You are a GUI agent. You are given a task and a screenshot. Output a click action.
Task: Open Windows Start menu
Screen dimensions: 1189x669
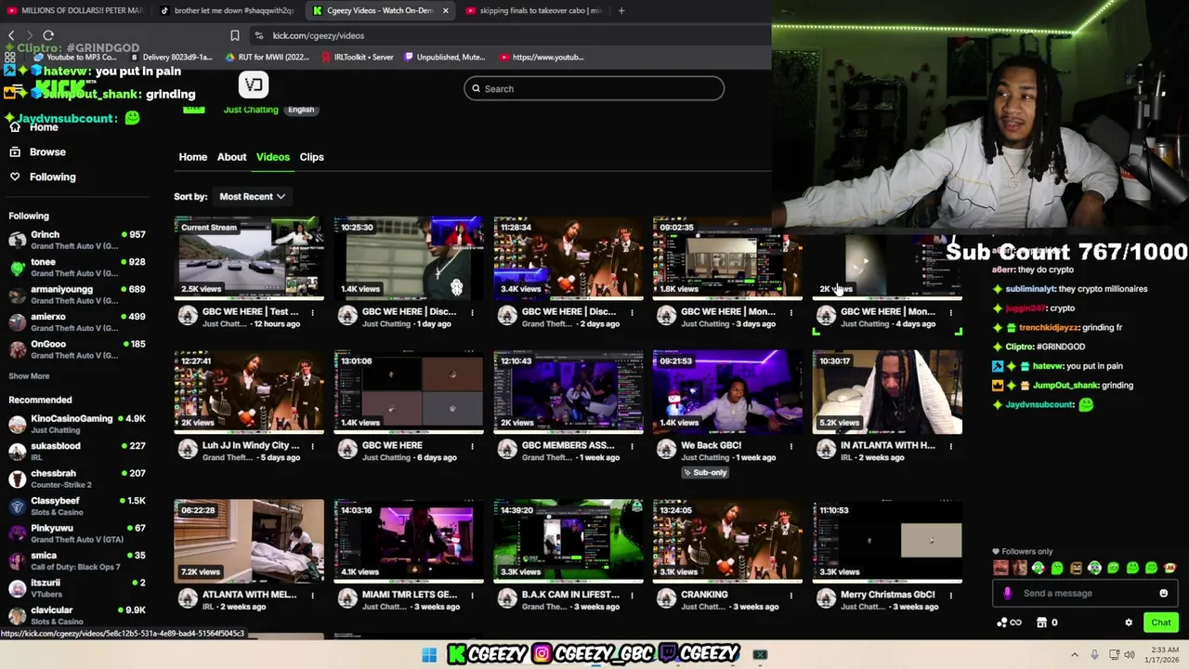(x=428, y=655)
